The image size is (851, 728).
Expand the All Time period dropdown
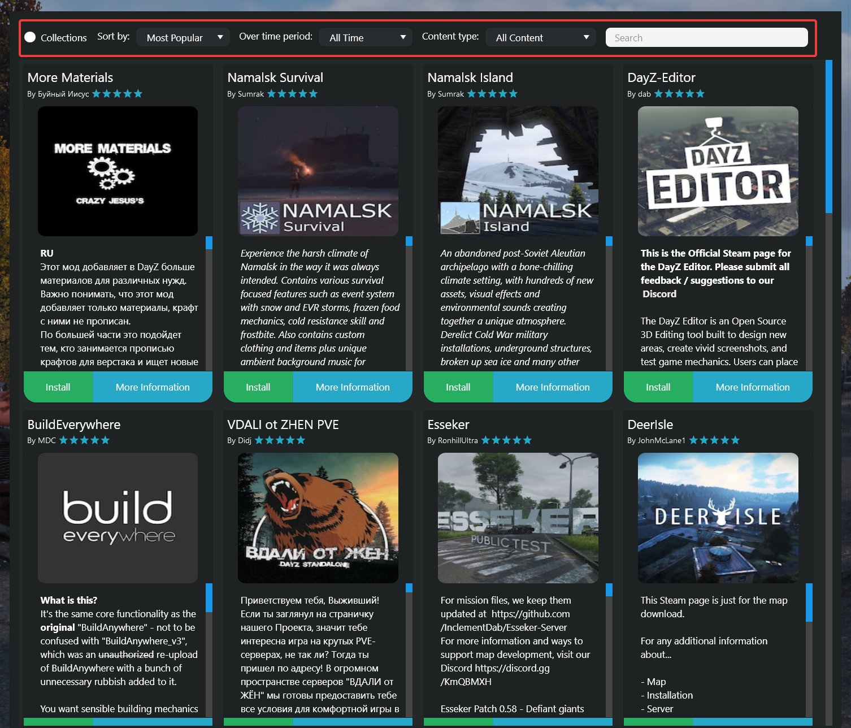click(366, 38)
